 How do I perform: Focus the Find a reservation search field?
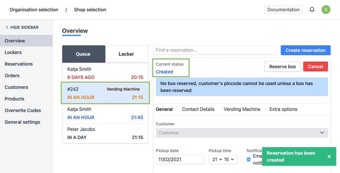click(214, 50)
